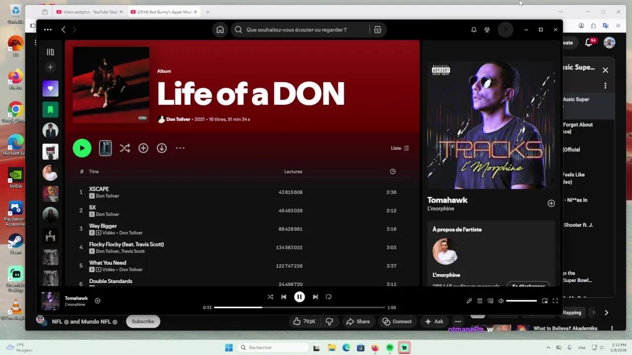The image size is (632, 355).
Task: Skip to next track
Action: click(315, 297)
